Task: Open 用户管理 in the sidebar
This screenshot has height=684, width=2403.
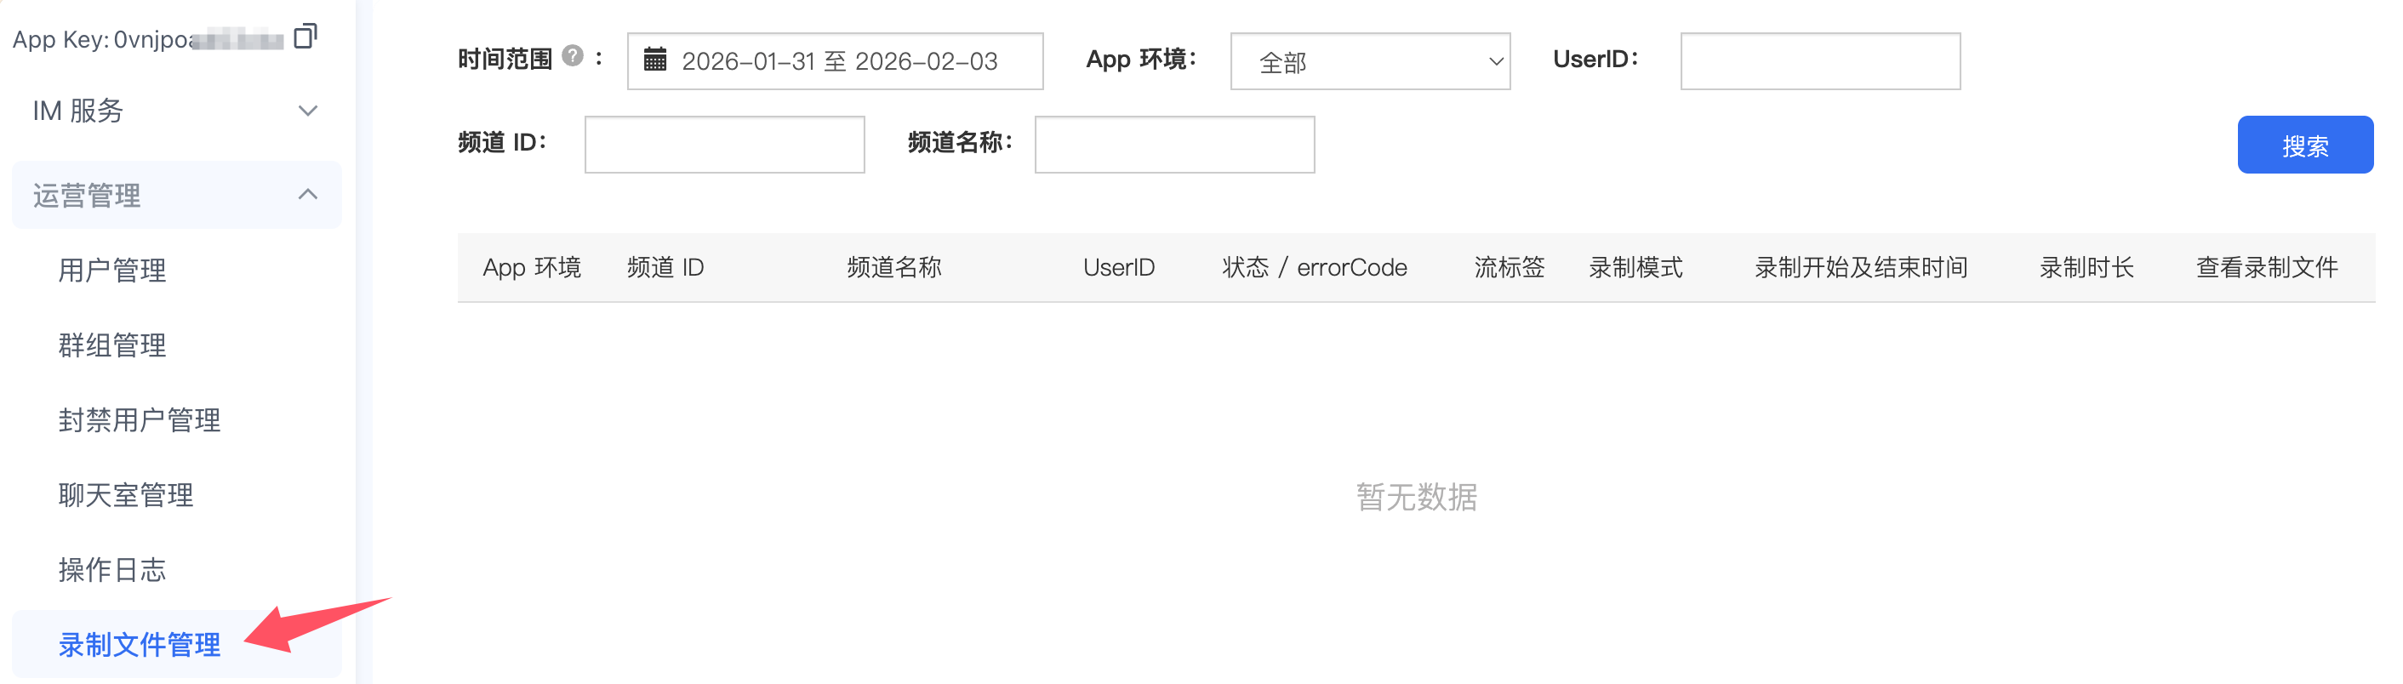Action: 112,271
